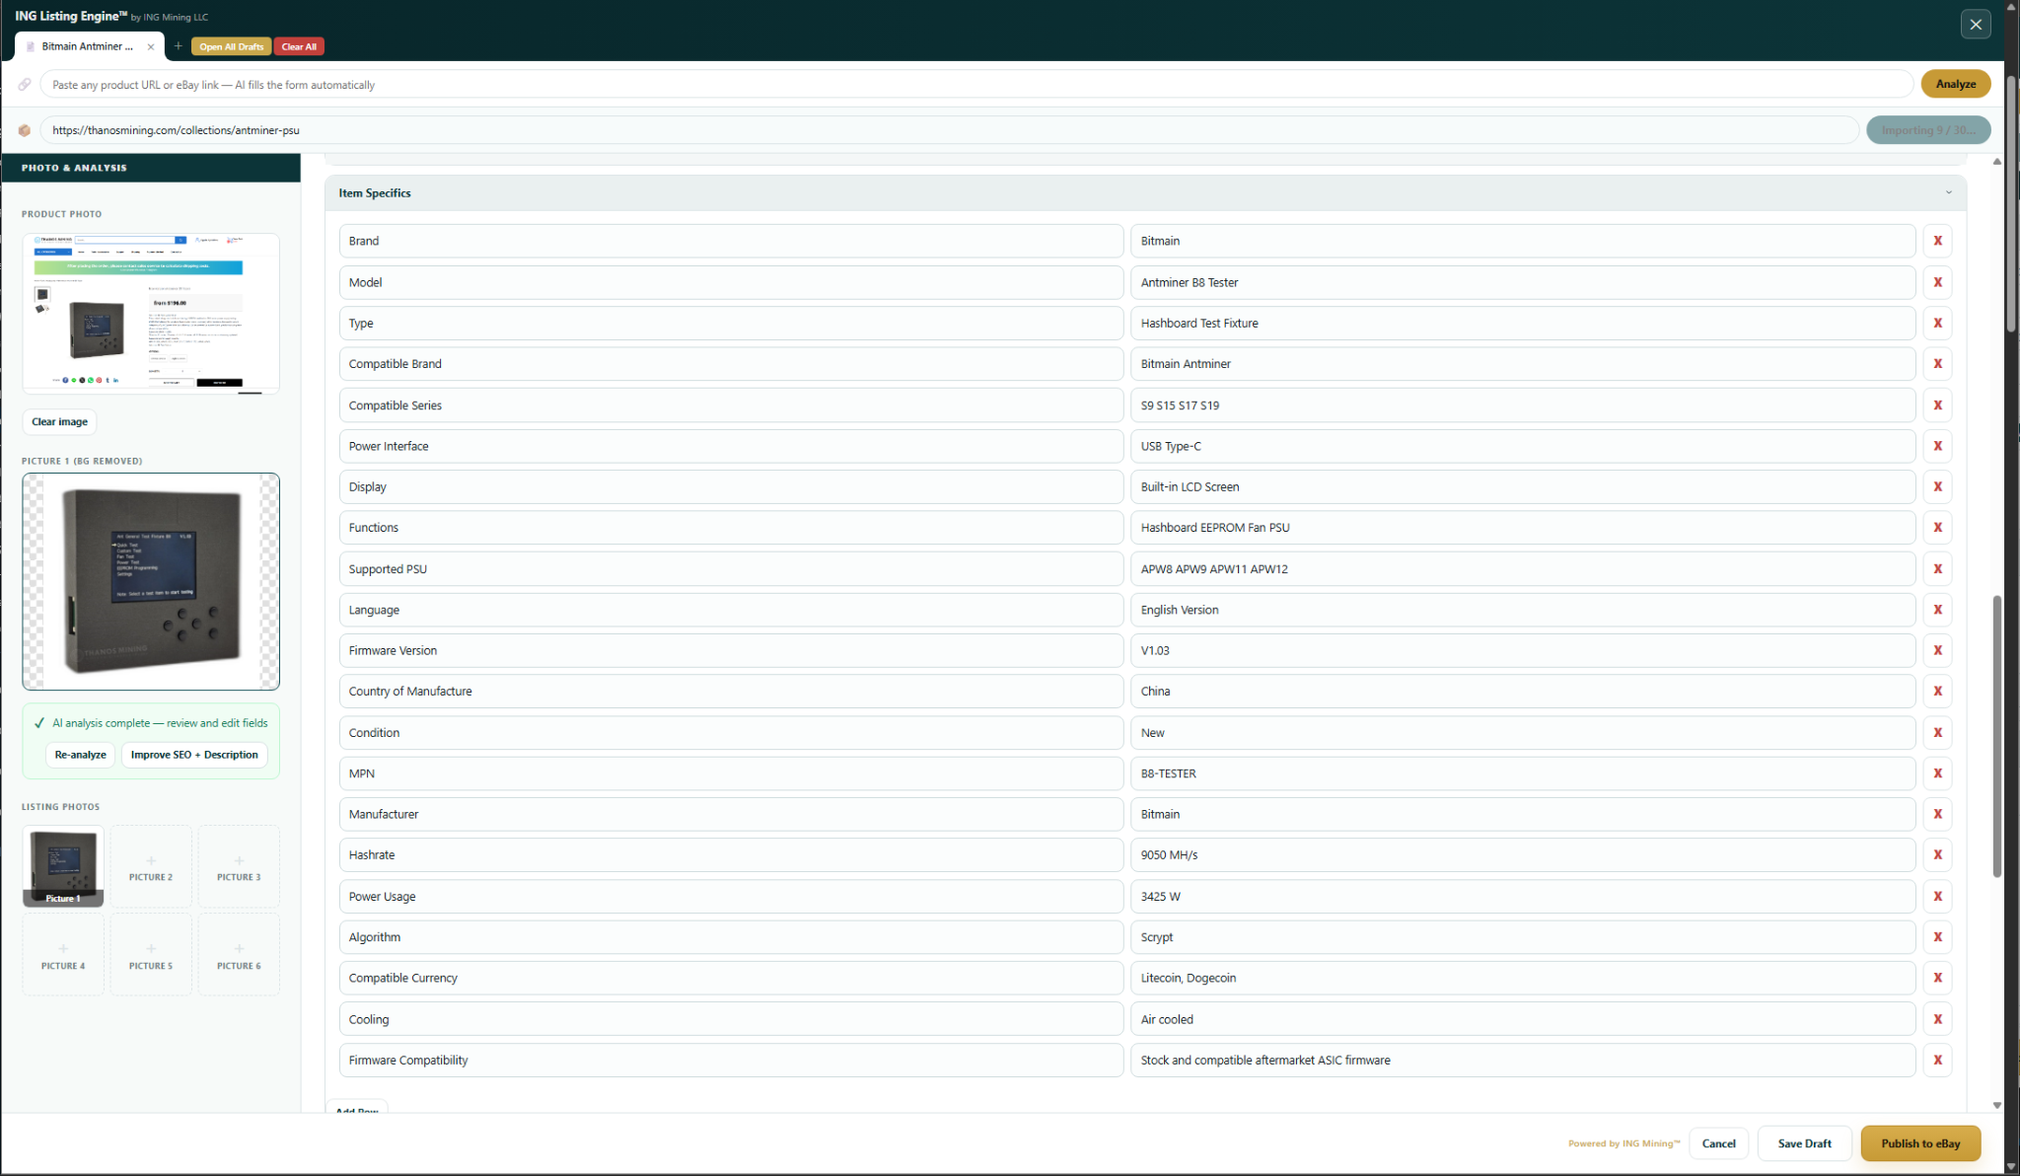The height and width of the screenshot is (1176, 2020).
Task: Click the item specifics vertical scrollbar thumb
Action: [1996, 736]
